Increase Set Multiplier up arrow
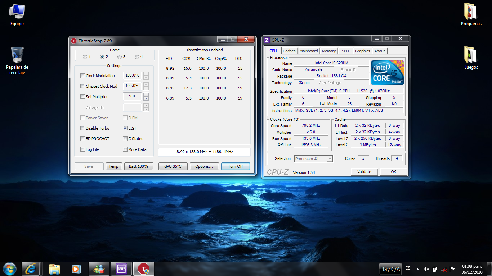 (146, 95)
